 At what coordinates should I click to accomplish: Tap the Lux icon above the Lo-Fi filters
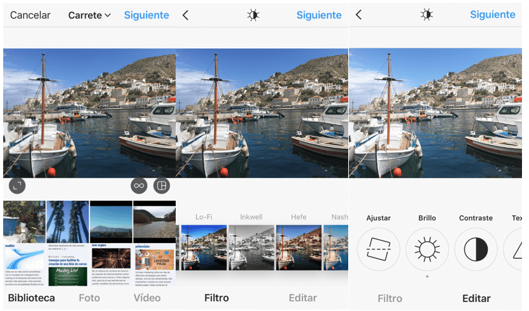coord(253,15)
